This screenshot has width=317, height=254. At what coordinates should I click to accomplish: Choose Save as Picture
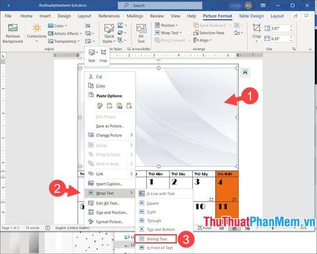point(110,126)
